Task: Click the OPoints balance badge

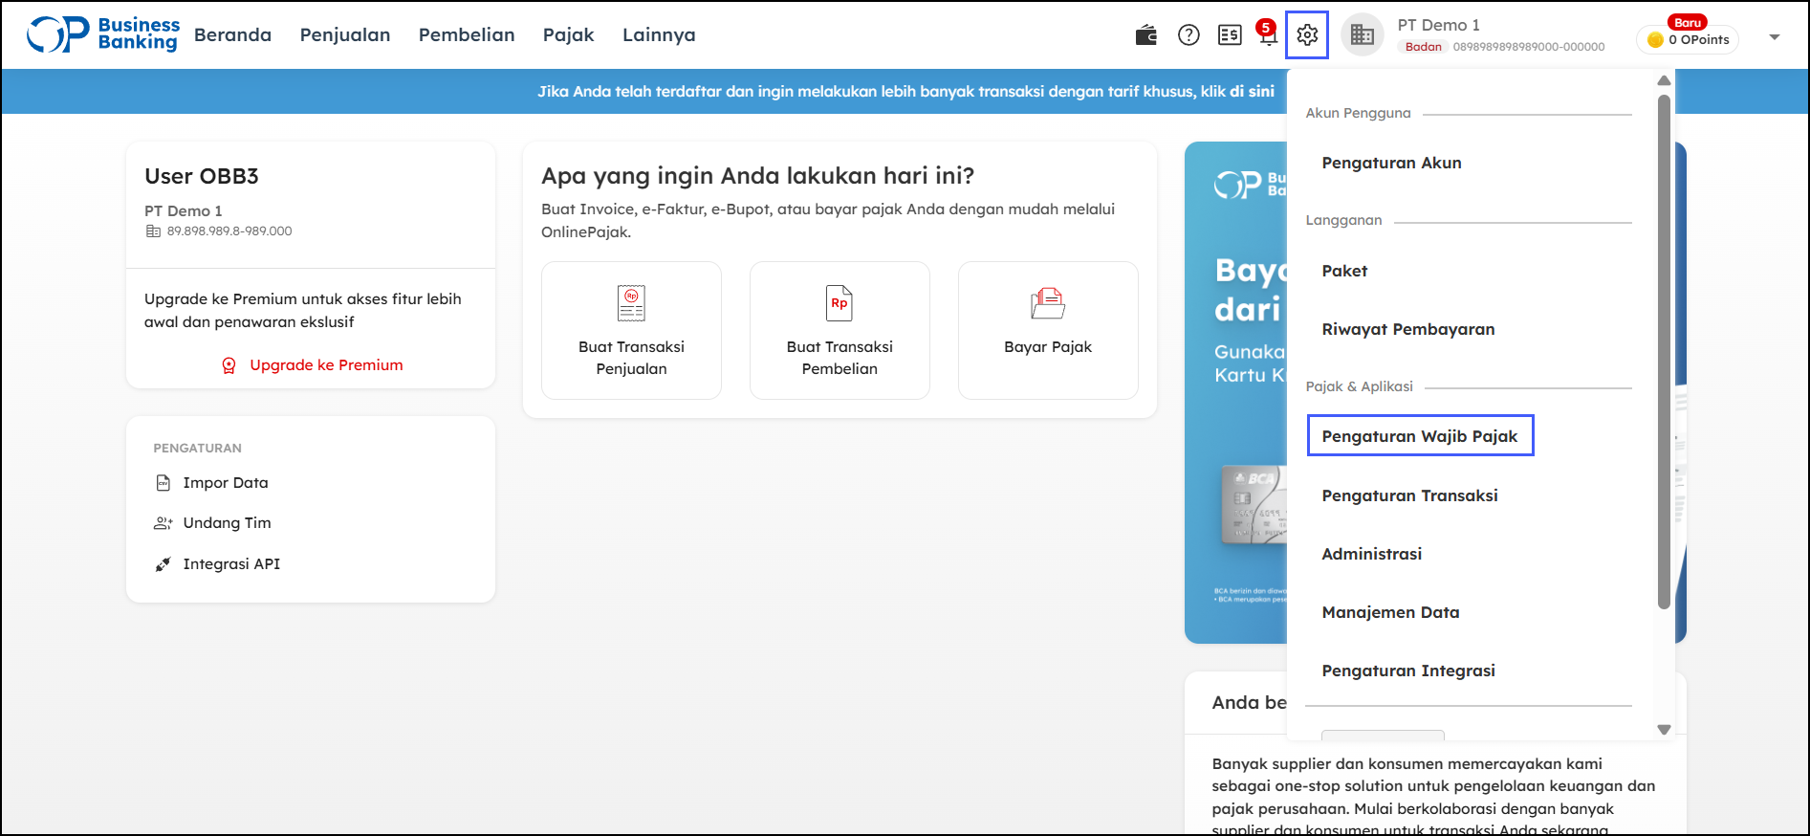Action: point(1689,40)
